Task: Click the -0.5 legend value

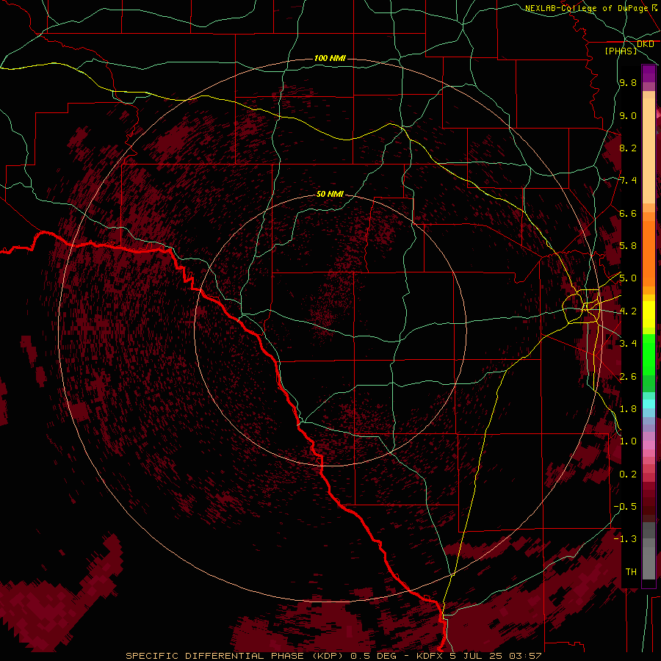Action: [625, 507]
